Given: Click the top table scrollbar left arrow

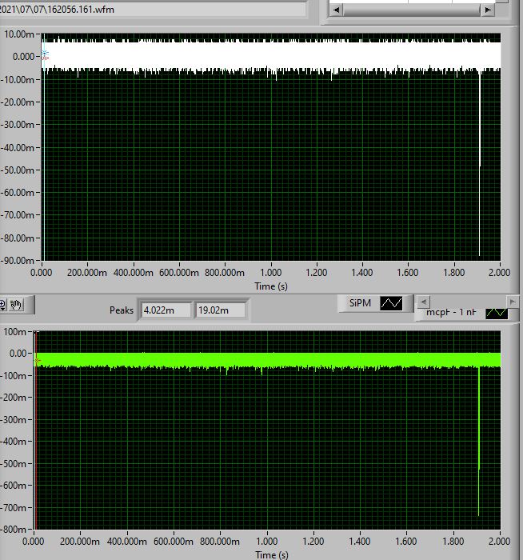Looking at the screenshot, I should click(336, 10).
